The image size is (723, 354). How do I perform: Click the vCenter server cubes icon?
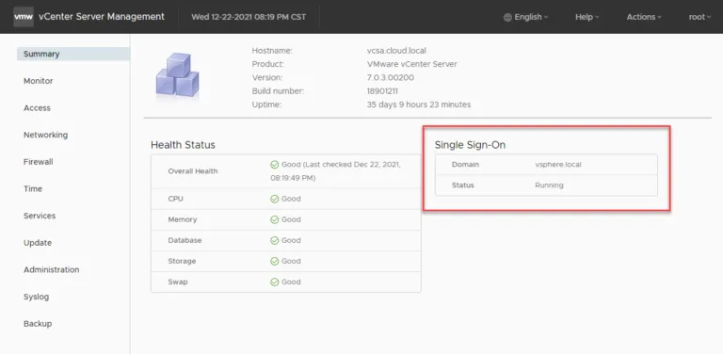tap(178, 75)
